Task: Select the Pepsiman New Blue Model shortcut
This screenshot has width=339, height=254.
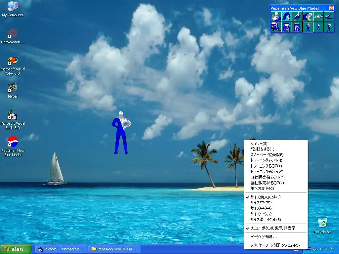Action: [13, 147]
